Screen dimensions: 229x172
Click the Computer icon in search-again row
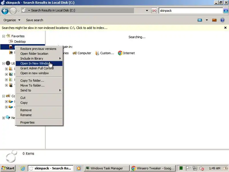[x=75, y=53]
